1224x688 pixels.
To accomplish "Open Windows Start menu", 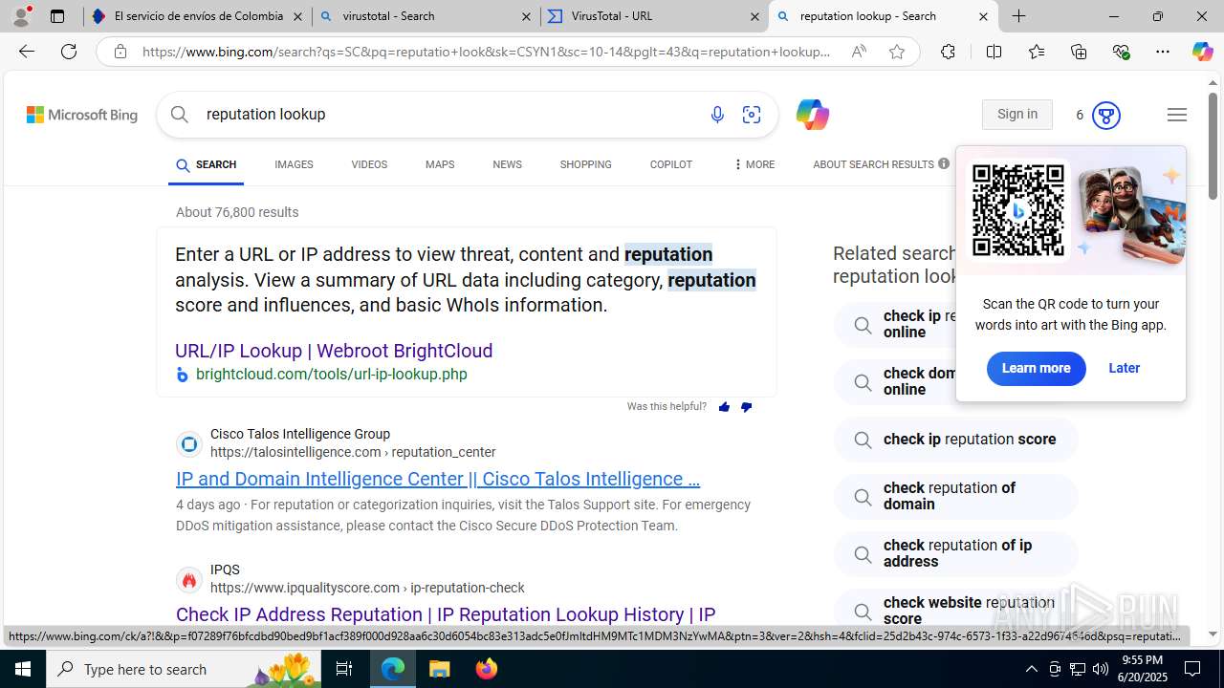I will click(23, 669).
